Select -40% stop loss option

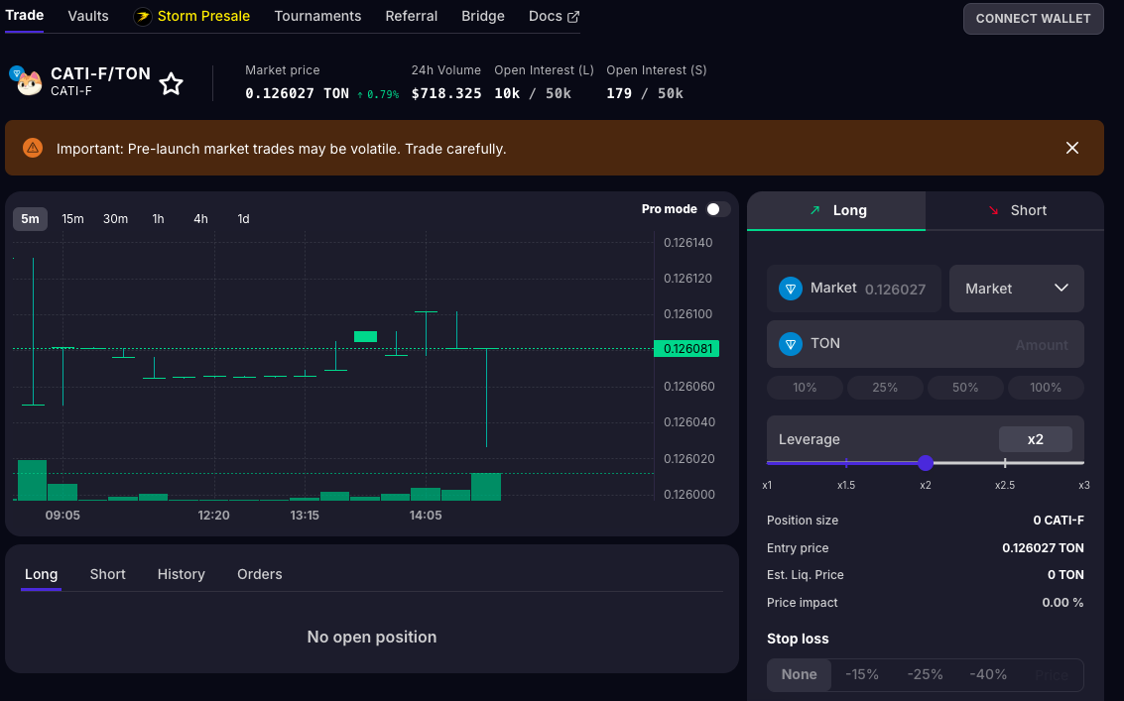point(988,674)
